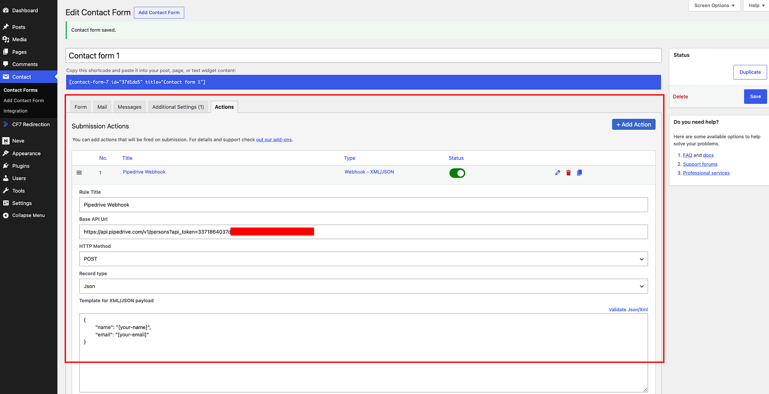Toggle off the Pipedrive Webhook status switch
This screenshot has height=394, width=769.
[457, 173]
